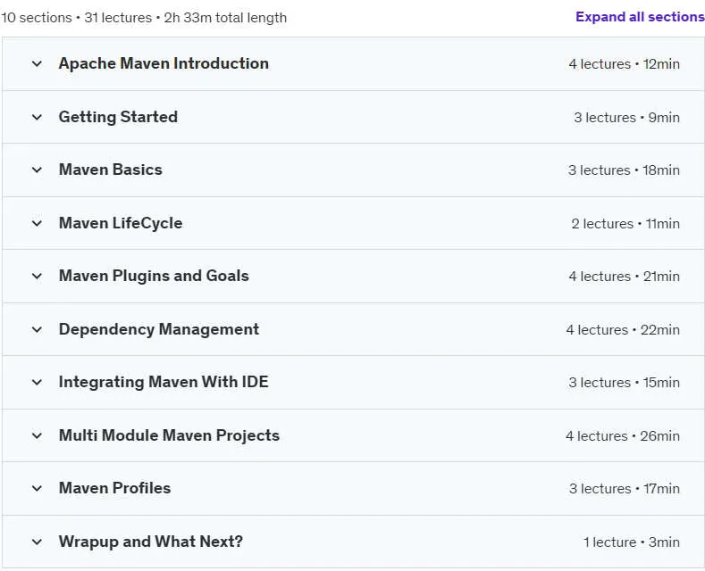Image resolution: width=705 pixels, height=571 pixels.
Task: Click the Dependency Management chevron icon
Action: tap(37, 329)
